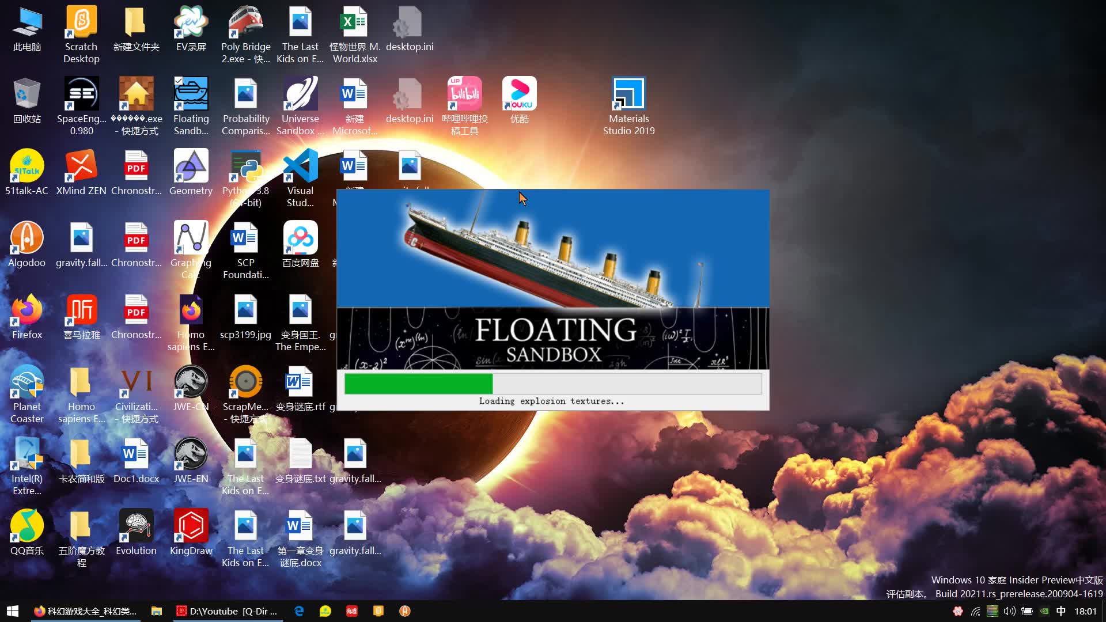Open the Civilization VI shortcut
This screenshot has height=622, width=1106.
coord(136,395)
